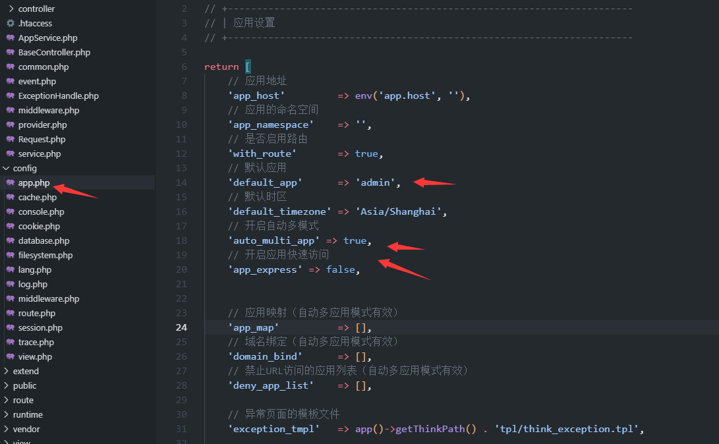719x444 pixels.
Task: Click the PHP icon beside view.php
Action: coord(11,357)
